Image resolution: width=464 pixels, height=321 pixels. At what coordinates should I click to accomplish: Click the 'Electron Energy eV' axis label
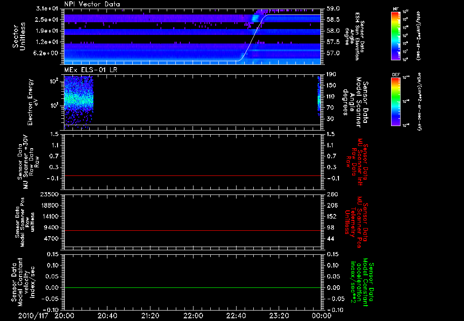[33, 102]
